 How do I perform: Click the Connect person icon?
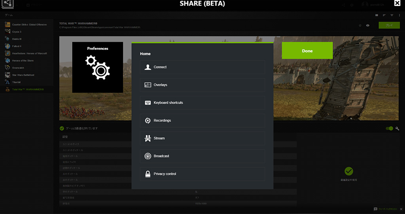coord(148,67)
